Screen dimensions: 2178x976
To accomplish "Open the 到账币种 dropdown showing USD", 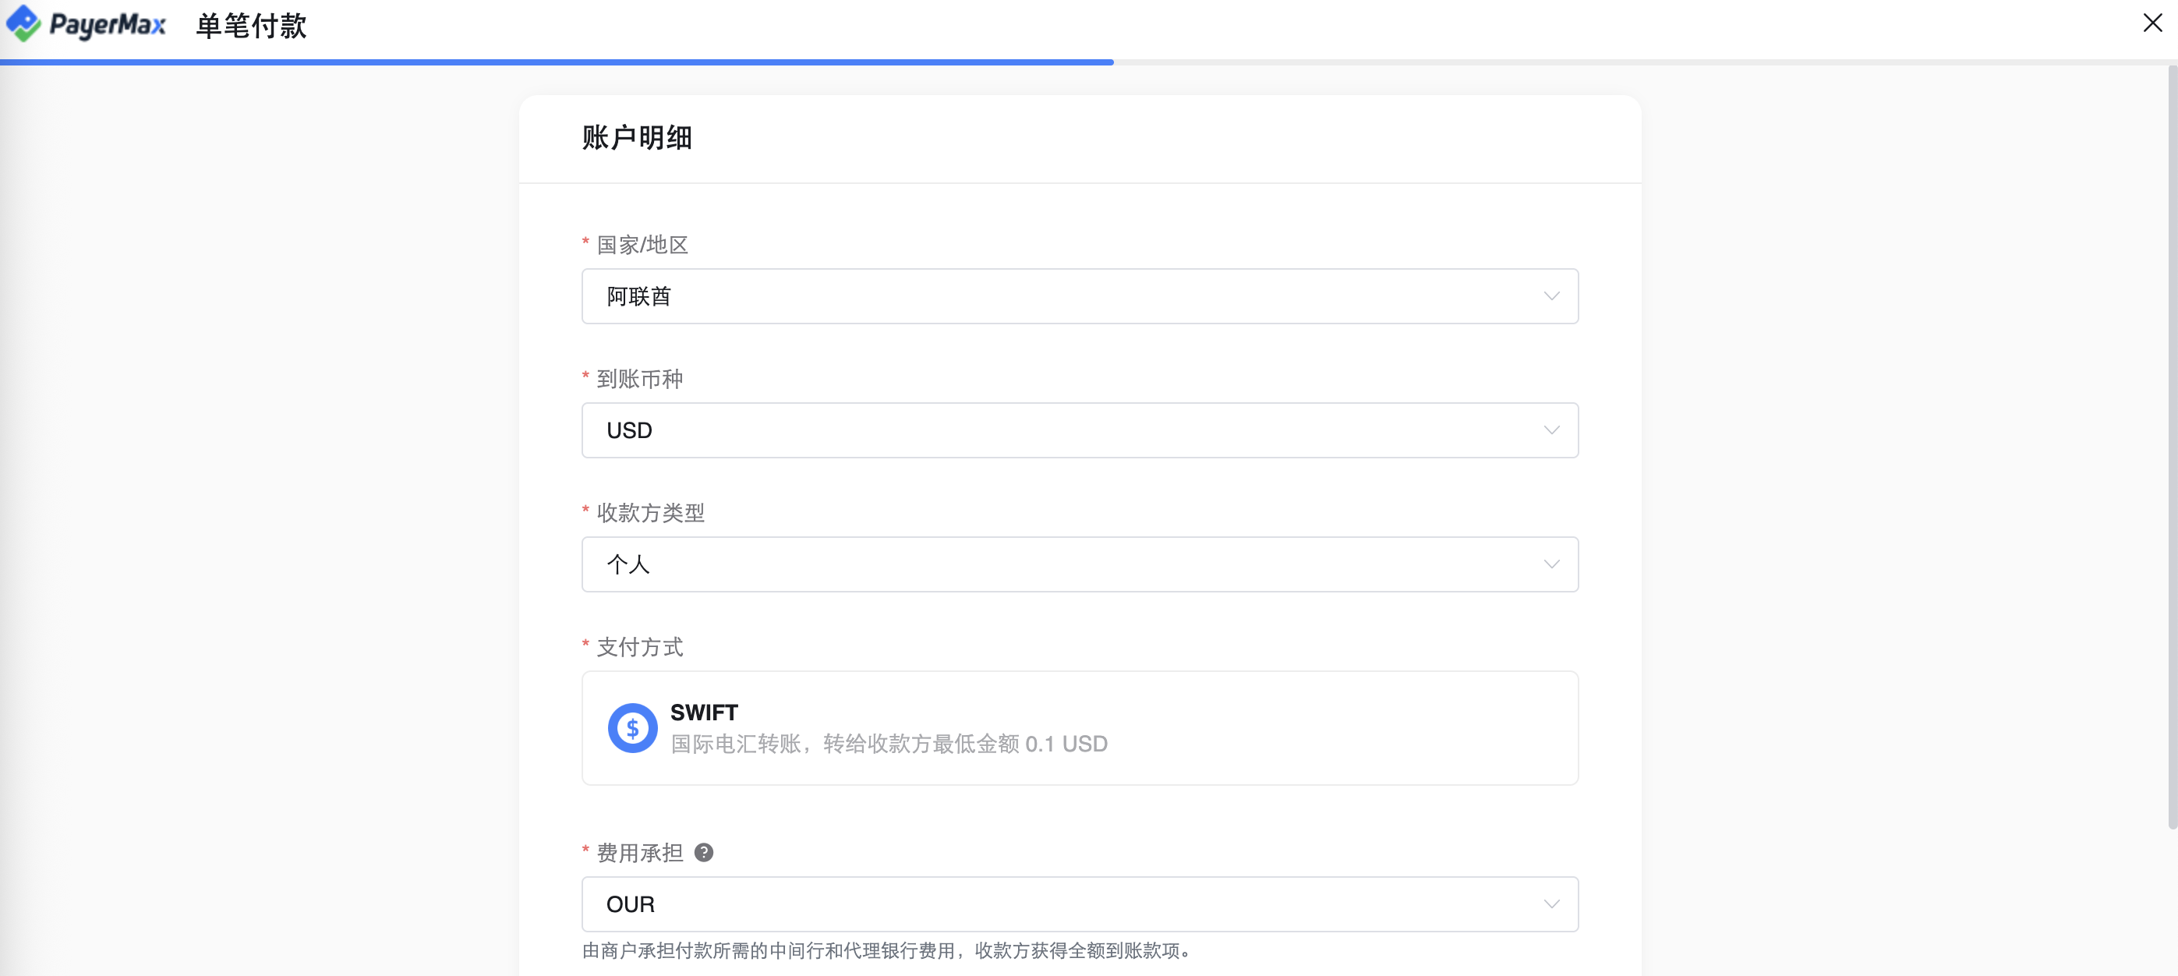I will pos(1080,430).
